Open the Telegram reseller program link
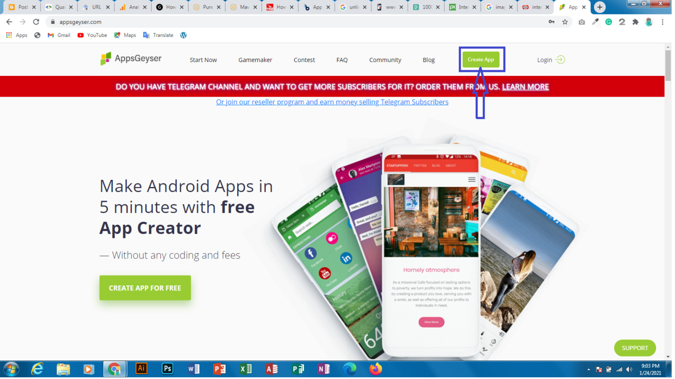The width and height of the screenshot is (675, 379). 332,102
